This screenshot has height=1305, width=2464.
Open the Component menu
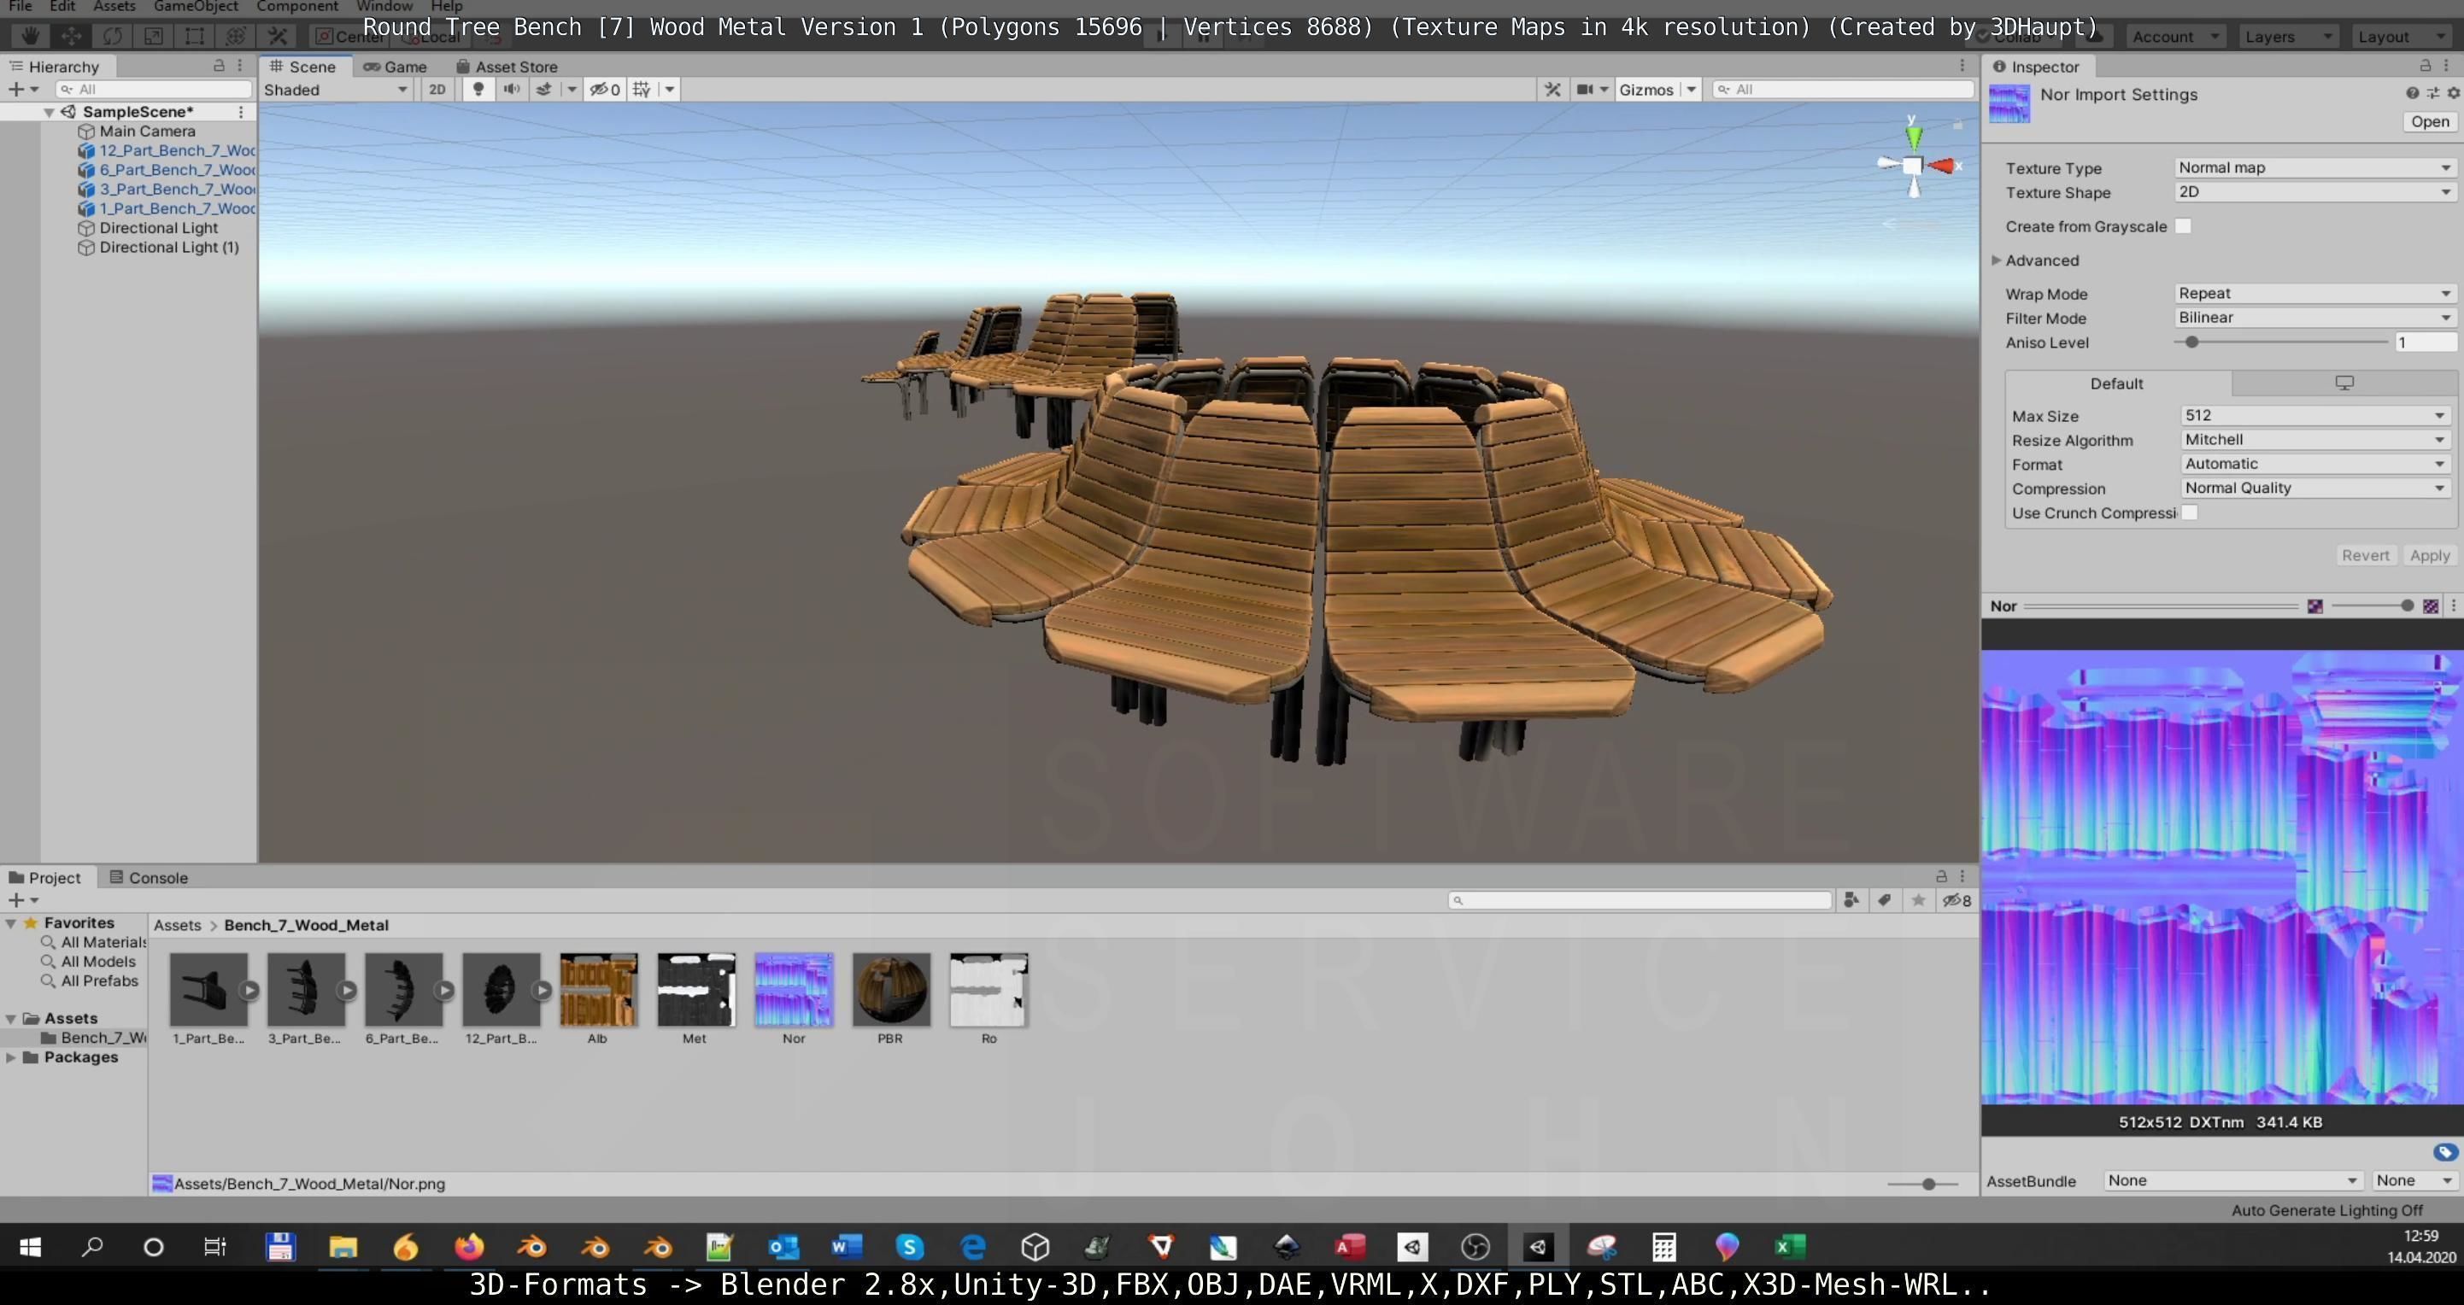pos(297,6)
